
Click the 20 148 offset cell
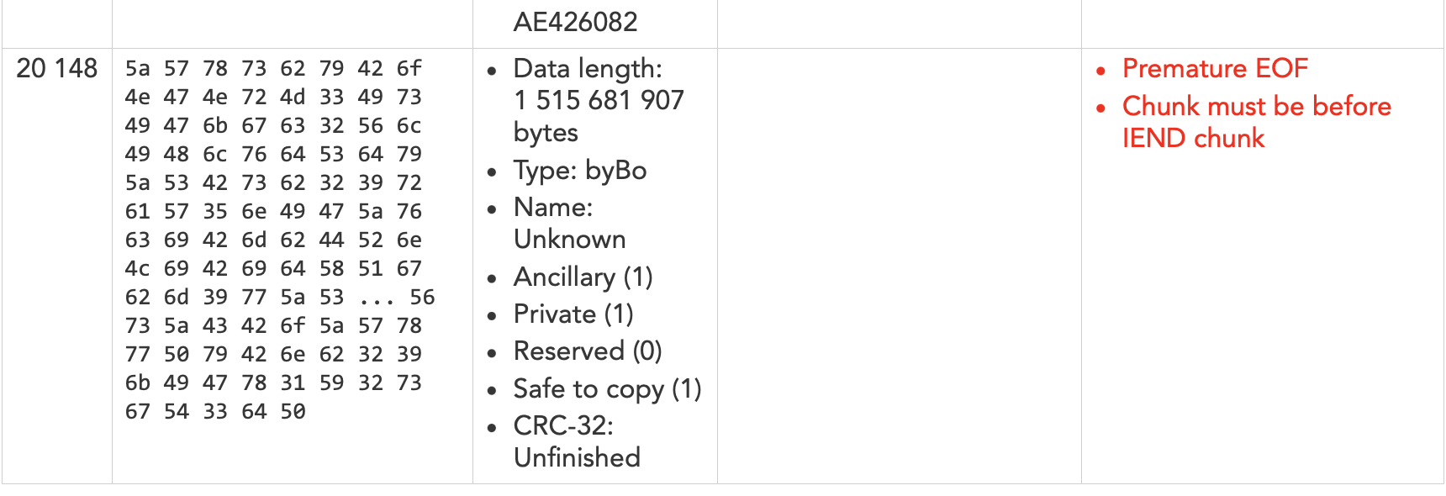point(57,68)
